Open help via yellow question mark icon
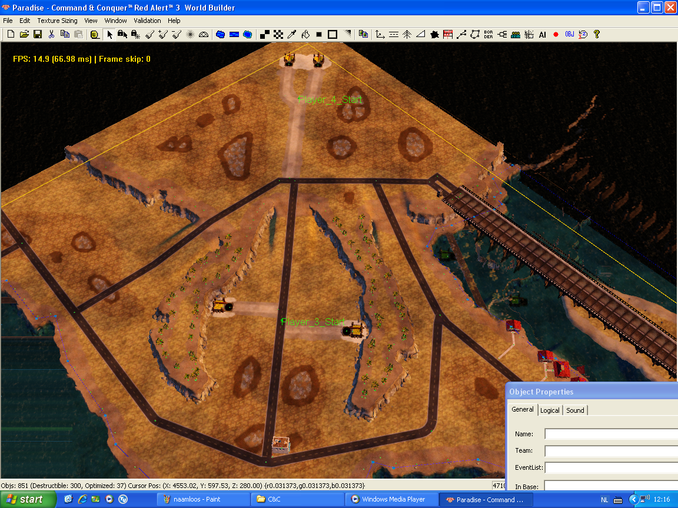This screenshot has width=678, height=508. [x=597, y=34]
